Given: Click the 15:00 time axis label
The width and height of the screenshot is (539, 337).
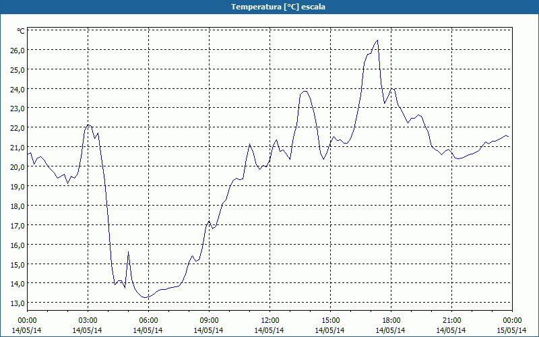Looking at the screenshot, I should 330,321.
